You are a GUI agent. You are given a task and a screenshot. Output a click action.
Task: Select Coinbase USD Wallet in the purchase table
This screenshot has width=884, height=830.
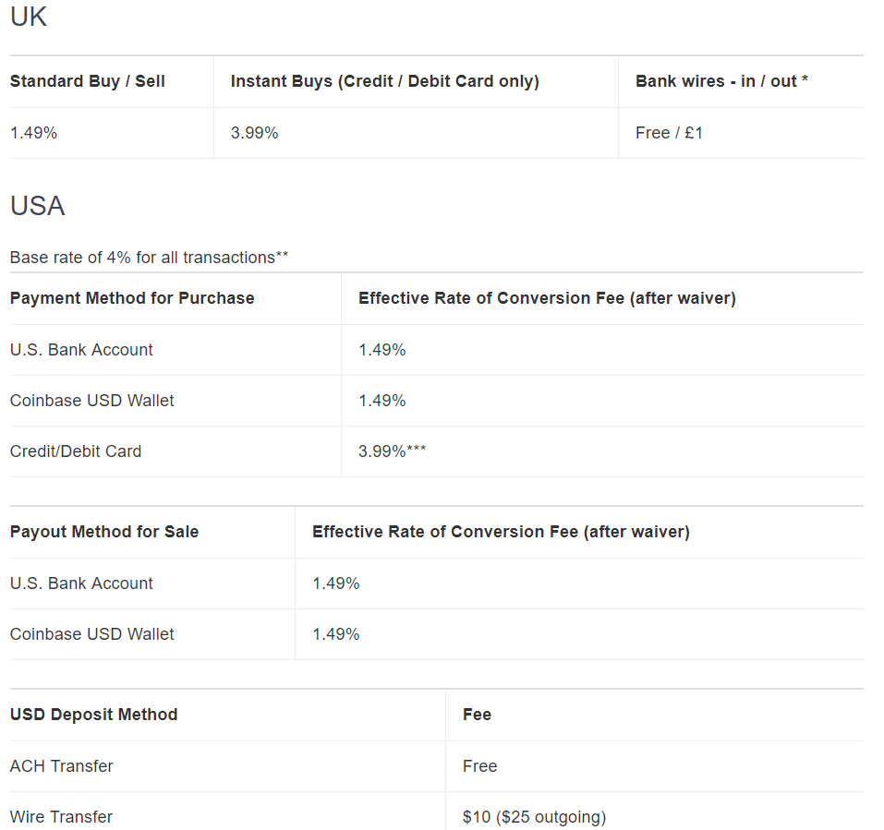[91, 401]
